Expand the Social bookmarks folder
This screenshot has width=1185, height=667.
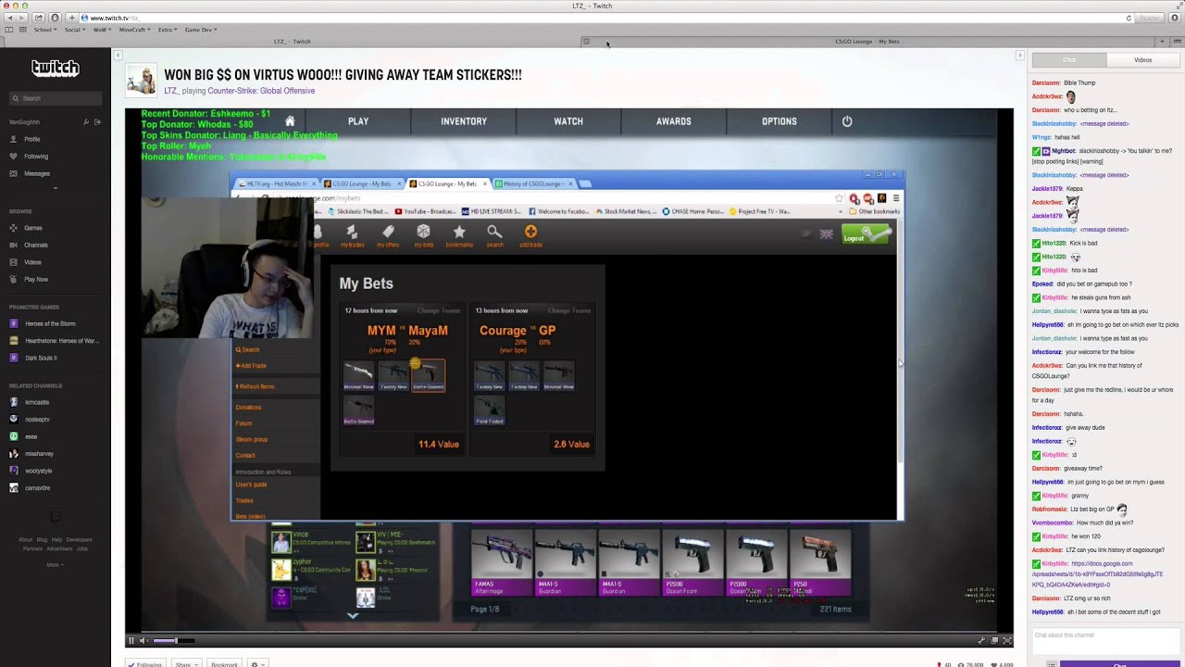(74, 30)
